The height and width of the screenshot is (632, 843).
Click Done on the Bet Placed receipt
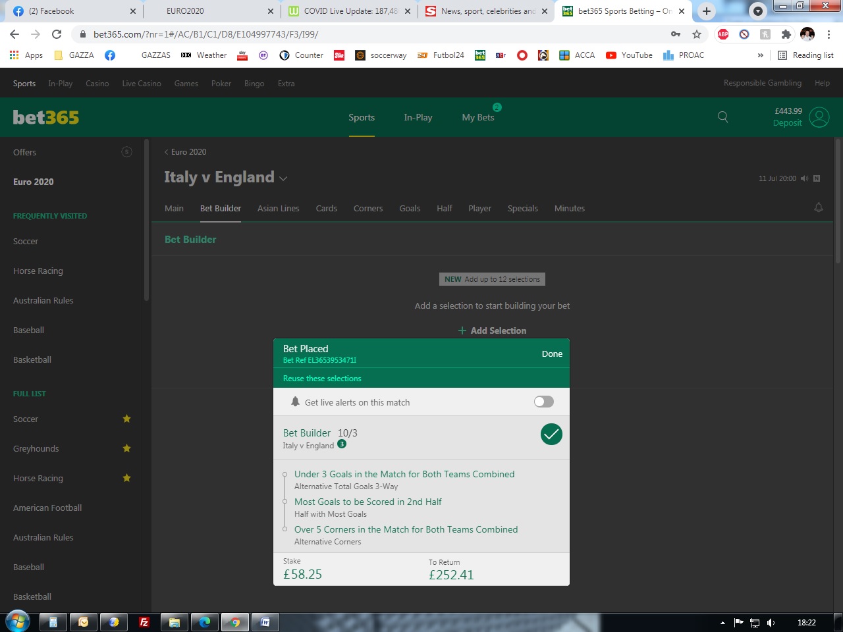point(552,354)
